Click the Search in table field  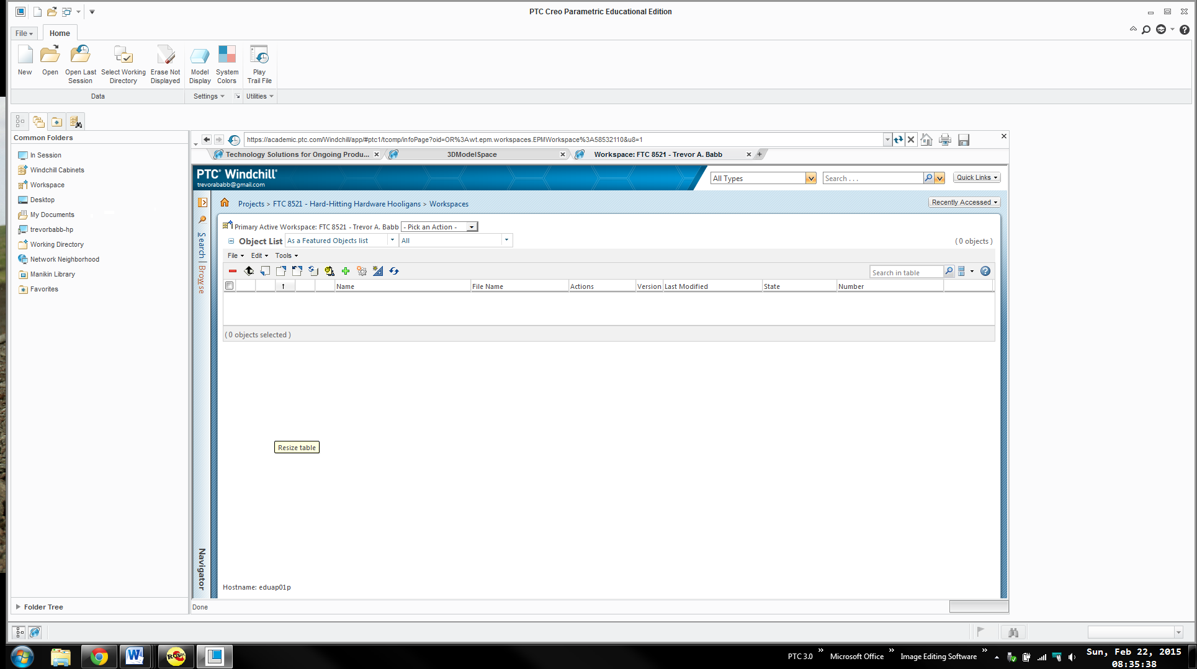pyautogui.click(x=906, y=272)
